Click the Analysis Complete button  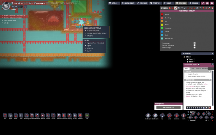point(168,108)
